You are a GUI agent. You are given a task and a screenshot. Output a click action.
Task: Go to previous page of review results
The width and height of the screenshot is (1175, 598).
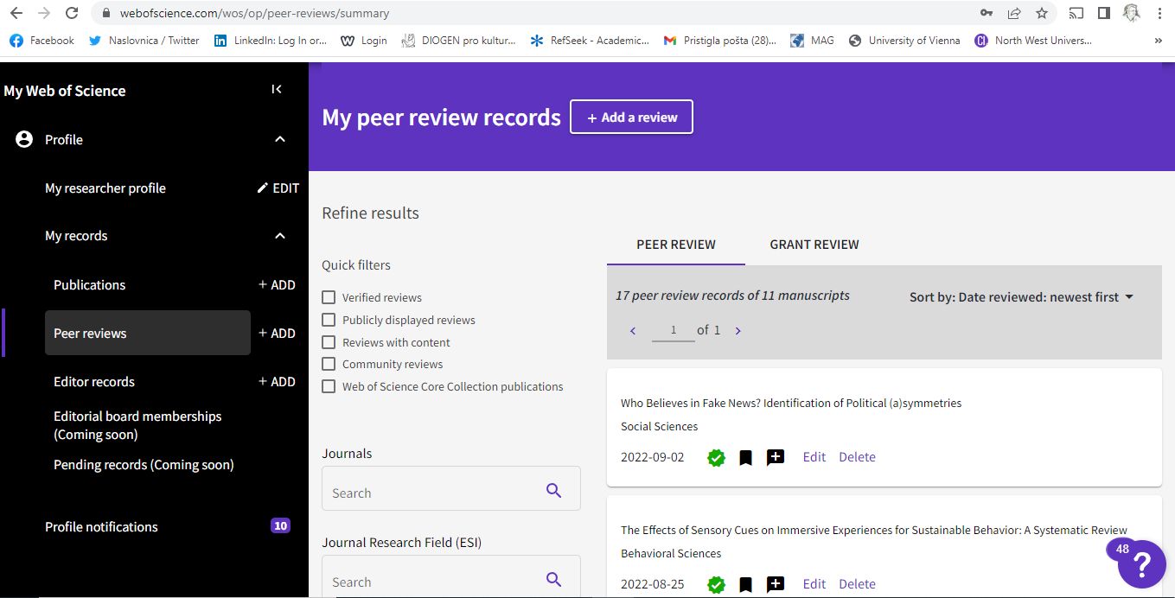(633, 331)
